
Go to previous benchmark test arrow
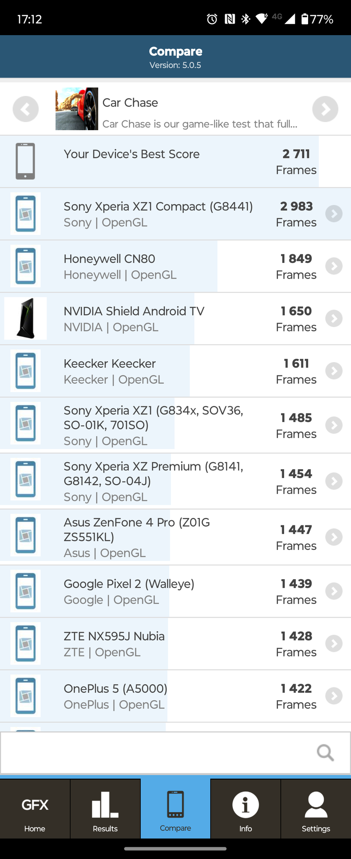pyautogui.click(x=26, y=109)
